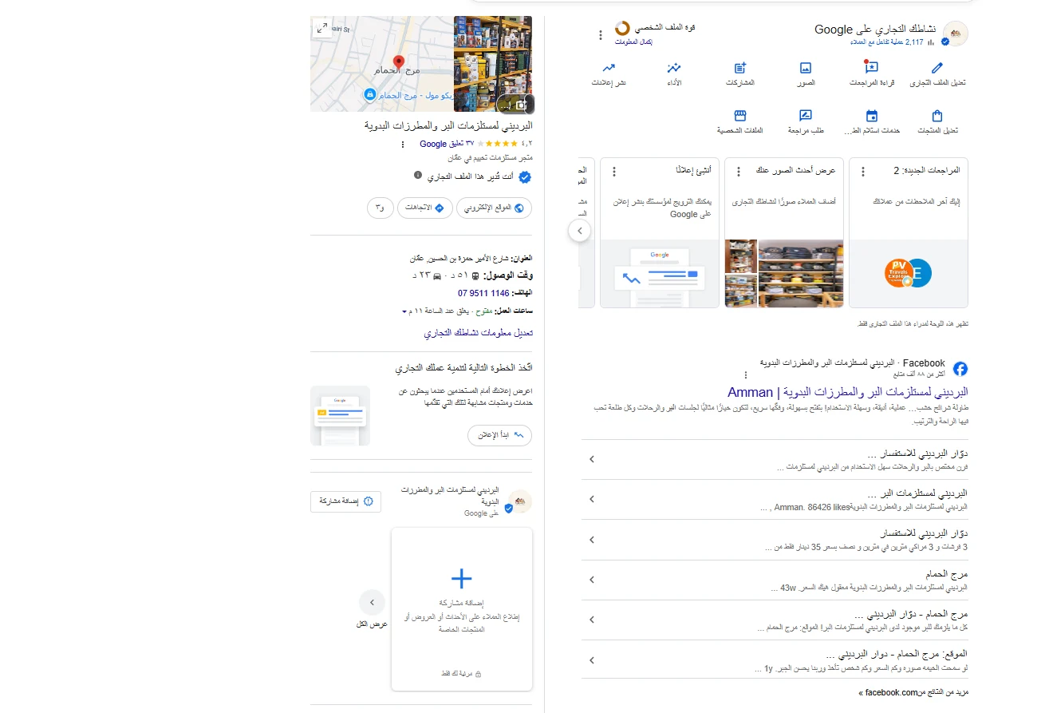Open three-dot menu beside 37 Google reviews
The width and height of the screenshot is (1045, 713).
(x=403, y=145)
